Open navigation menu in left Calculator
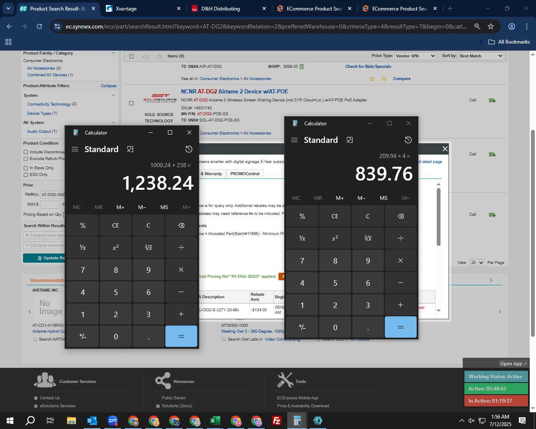Image resolution: width=536 pixels, height=429 pixels. point(75,149)
